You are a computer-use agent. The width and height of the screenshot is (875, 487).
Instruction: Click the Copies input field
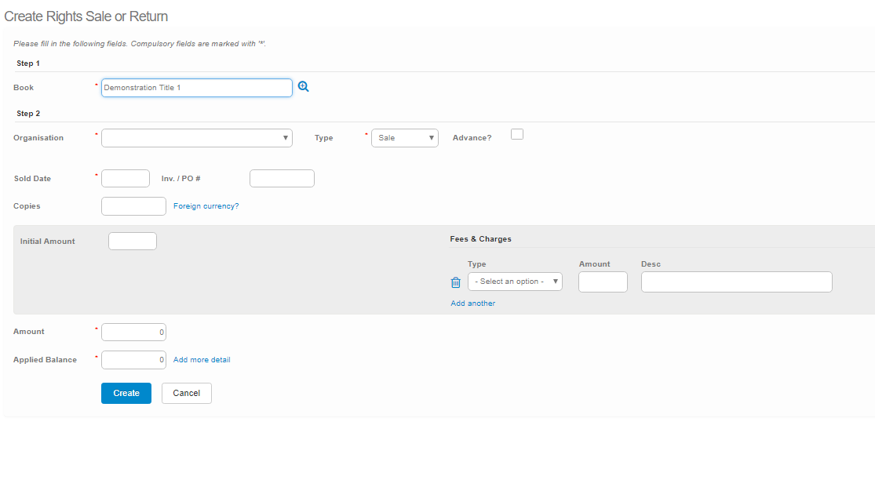point(133,205)
